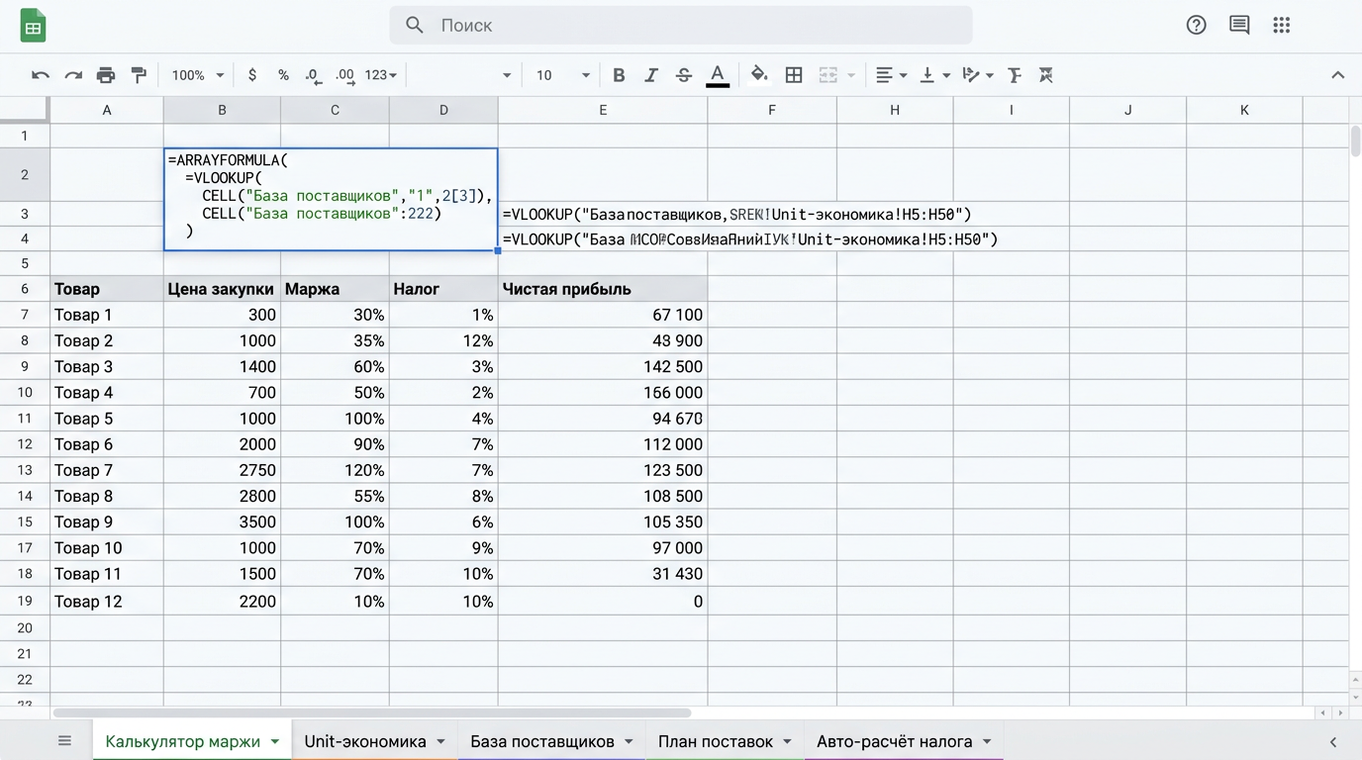Screen dimensions: 1362x760
Task: Open the all sheets list icon
Action: pos(64,741)
